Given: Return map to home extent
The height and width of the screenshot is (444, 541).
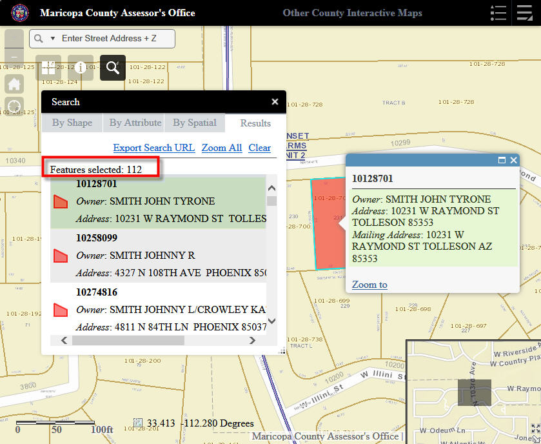Looking at the screenshot, I should (x=14, y=84).
